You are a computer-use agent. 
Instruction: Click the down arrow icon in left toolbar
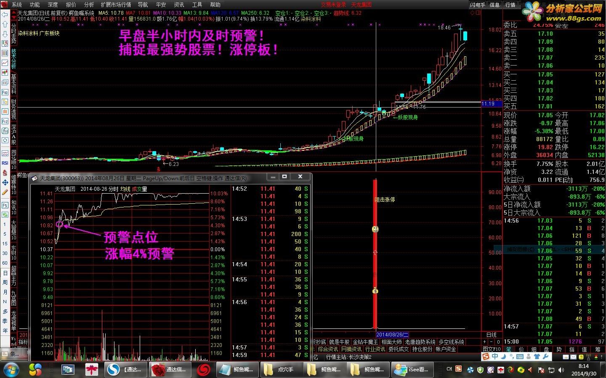pyautogui.click(x=5, y=34)
